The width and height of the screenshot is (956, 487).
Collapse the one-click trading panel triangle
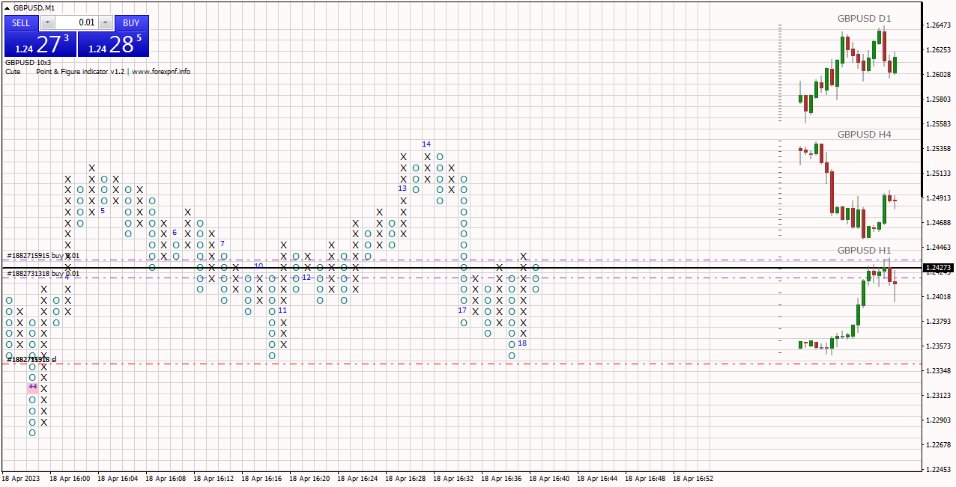[7, 7]
